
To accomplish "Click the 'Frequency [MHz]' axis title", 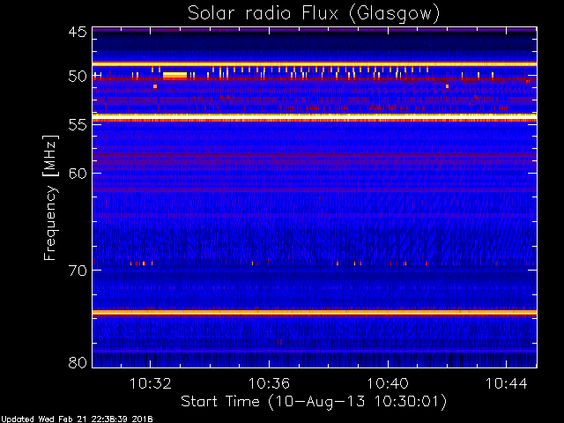I will [x=50, y=197].
